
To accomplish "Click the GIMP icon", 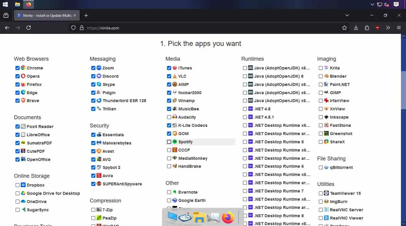I will tap(326, 92).
